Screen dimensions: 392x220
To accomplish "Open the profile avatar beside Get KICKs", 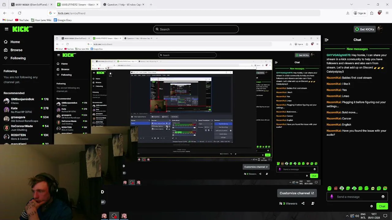I will [380, 29].
